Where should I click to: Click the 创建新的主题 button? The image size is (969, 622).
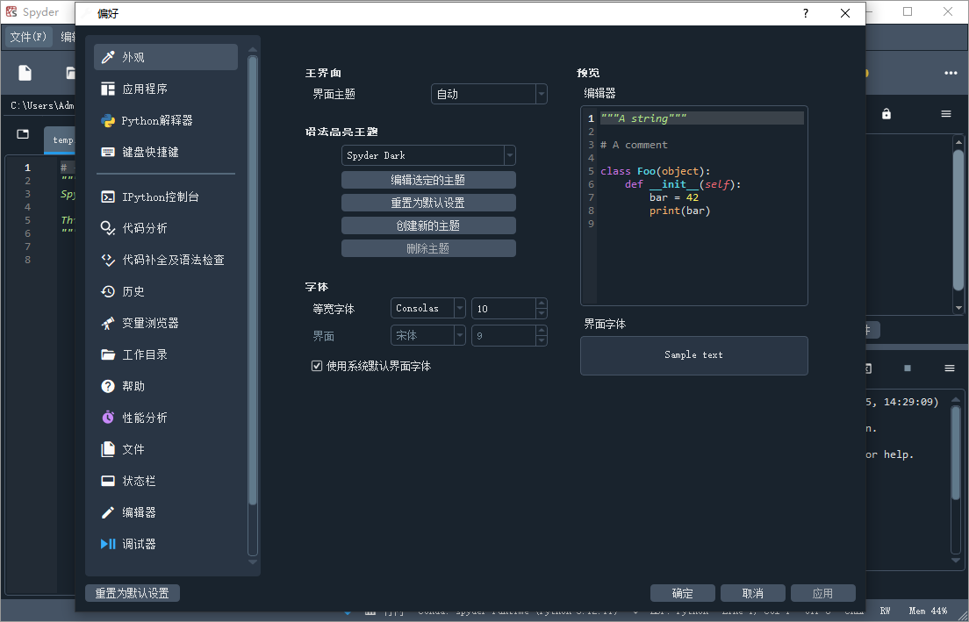pos(428,225)
